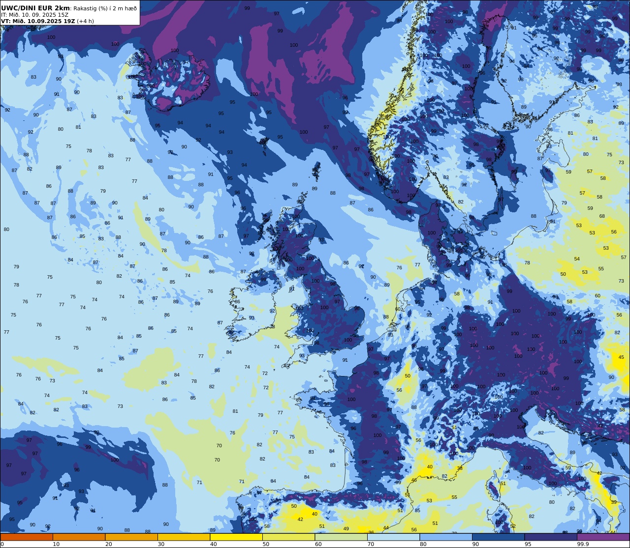This screenshot has height=548, width=630.
Task: Click the legend tick label 60
Action: click(x=318, y=544)
